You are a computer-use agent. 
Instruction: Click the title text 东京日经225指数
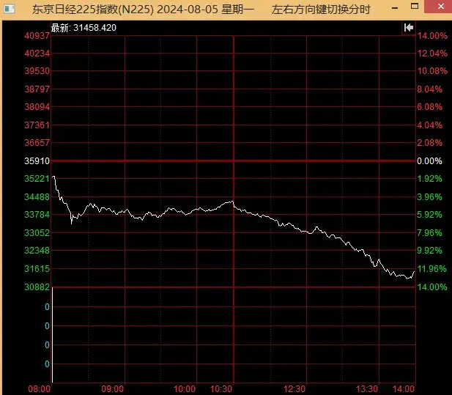coord(75,10)
